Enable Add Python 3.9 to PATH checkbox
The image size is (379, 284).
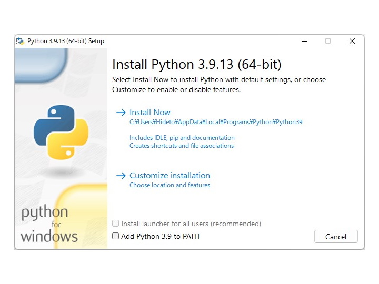[115, 236]
